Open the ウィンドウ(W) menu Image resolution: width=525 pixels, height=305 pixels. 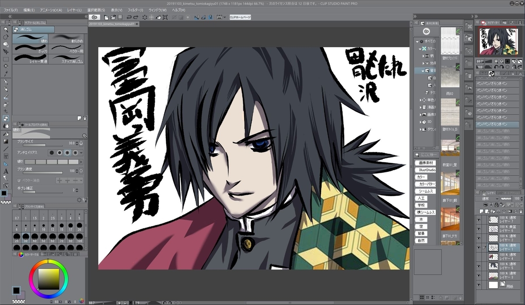(158, 10)
